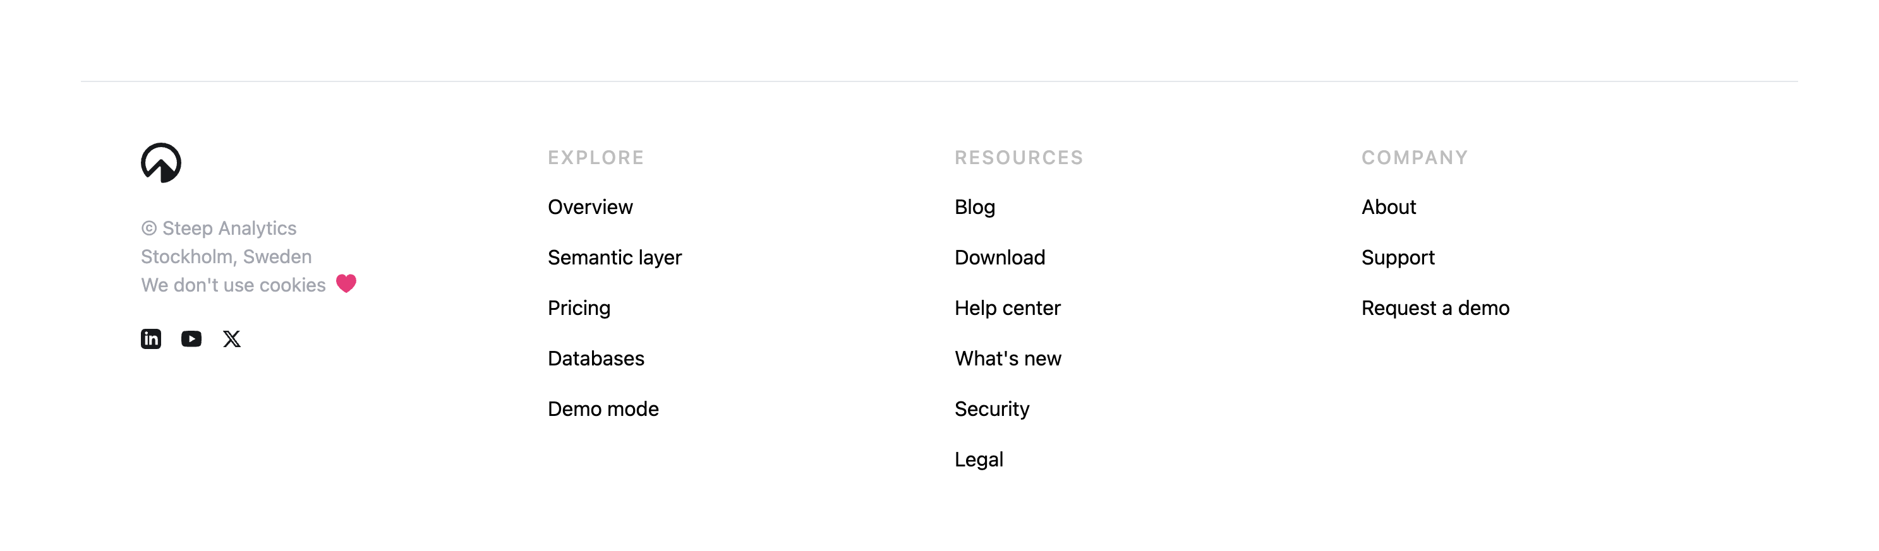Contact Support
This screenshot has height=551, width=1879.
click(x=1398, y=258)
